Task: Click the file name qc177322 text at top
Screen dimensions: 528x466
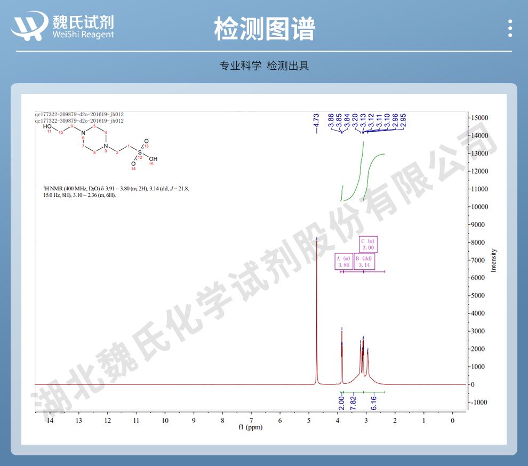Action: [x=79, y=114]
